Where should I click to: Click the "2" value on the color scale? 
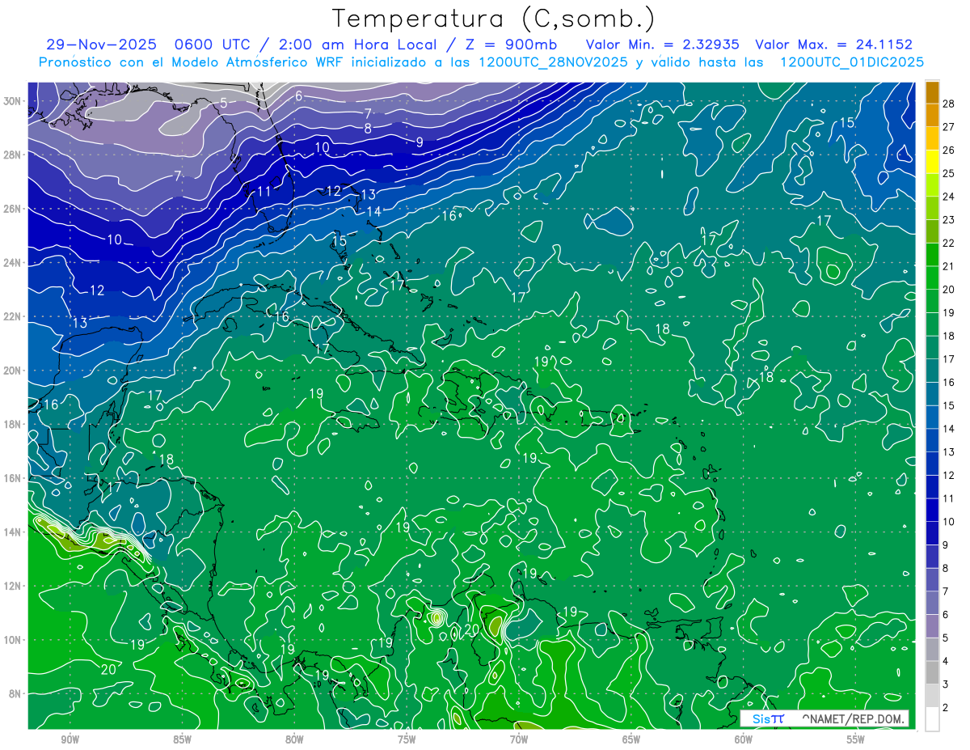click(946, 708)
